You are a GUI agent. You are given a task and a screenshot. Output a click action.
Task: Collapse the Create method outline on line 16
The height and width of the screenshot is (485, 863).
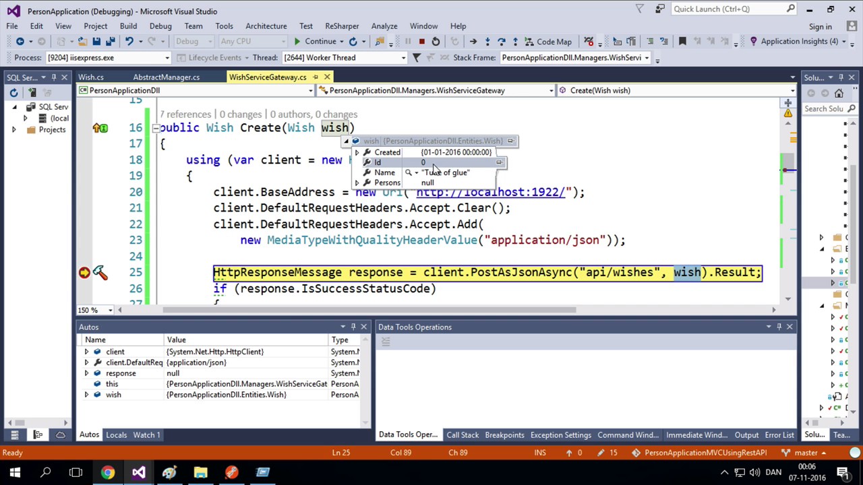(x=156, y=128)
